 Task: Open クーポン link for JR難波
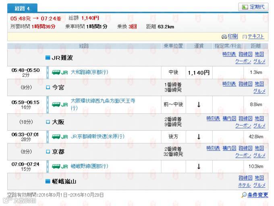pyautogui.click(x=243, y=62)
